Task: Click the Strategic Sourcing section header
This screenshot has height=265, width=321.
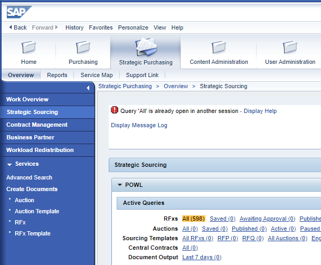Action: pyautogui.click(x=215, y=165)
